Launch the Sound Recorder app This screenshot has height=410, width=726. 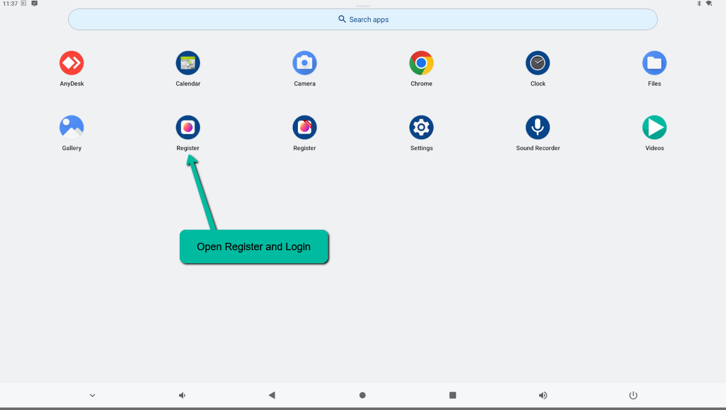538,127
